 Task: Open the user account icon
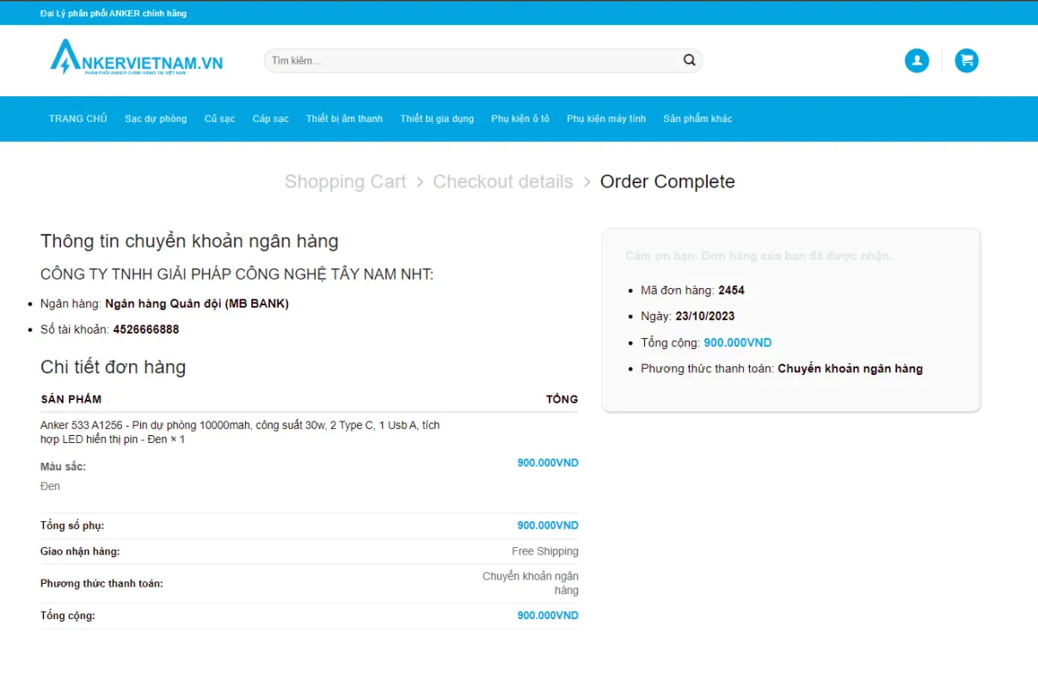(917, 60)
